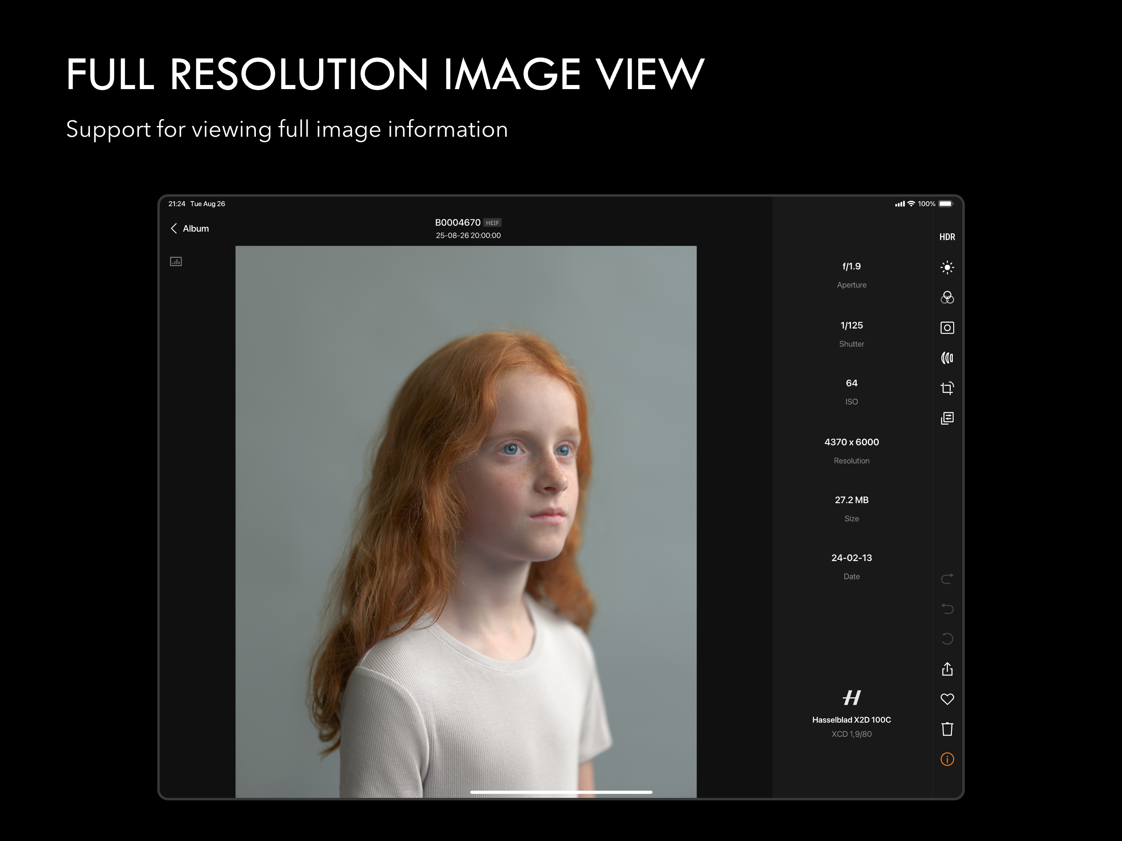1122x841 pixels.
Task: Open the lens correction tool
Action: 947,358
